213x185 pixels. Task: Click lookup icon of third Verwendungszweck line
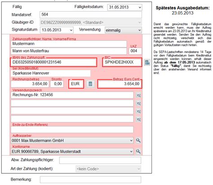138,111
